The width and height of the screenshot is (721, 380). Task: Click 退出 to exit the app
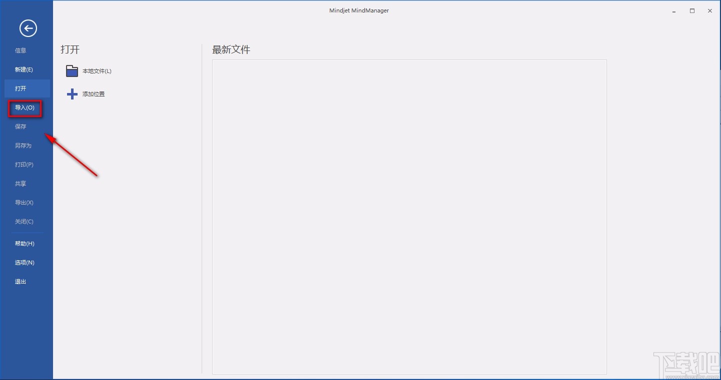click(x=21, y=281)
